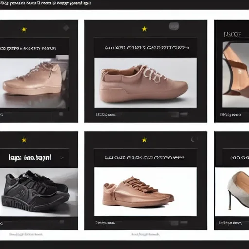Click the lighter grey button below the pink sneaker
This screenshot has height=249, width=249.
(x=184, y=114)
